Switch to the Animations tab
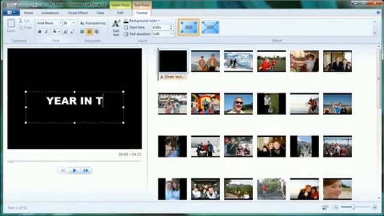 pos(50,13)
